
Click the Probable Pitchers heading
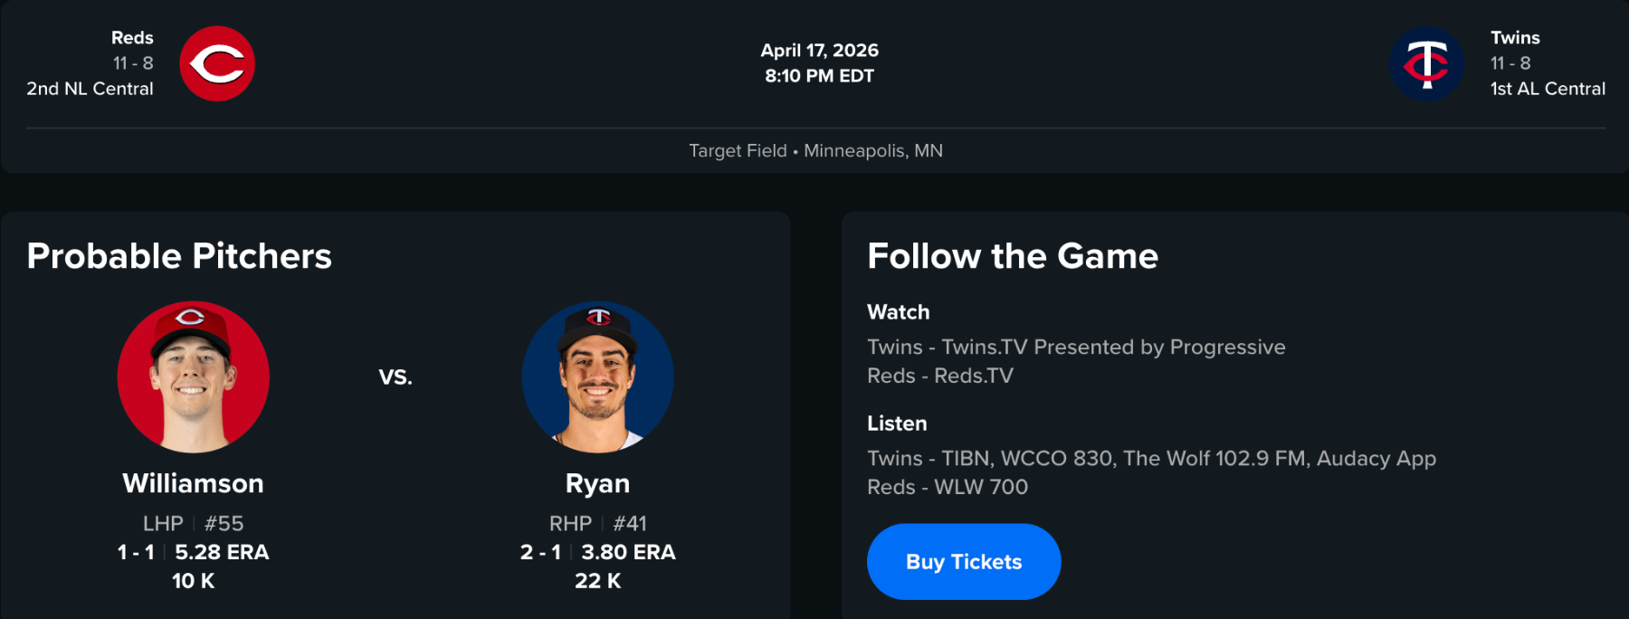pos(179,256)
